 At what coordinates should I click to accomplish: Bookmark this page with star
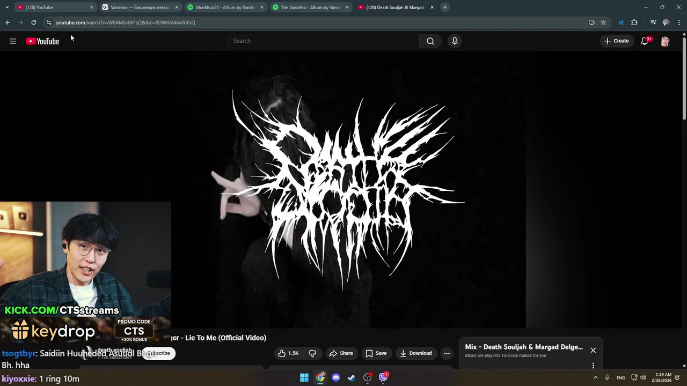tap(603, 23)
